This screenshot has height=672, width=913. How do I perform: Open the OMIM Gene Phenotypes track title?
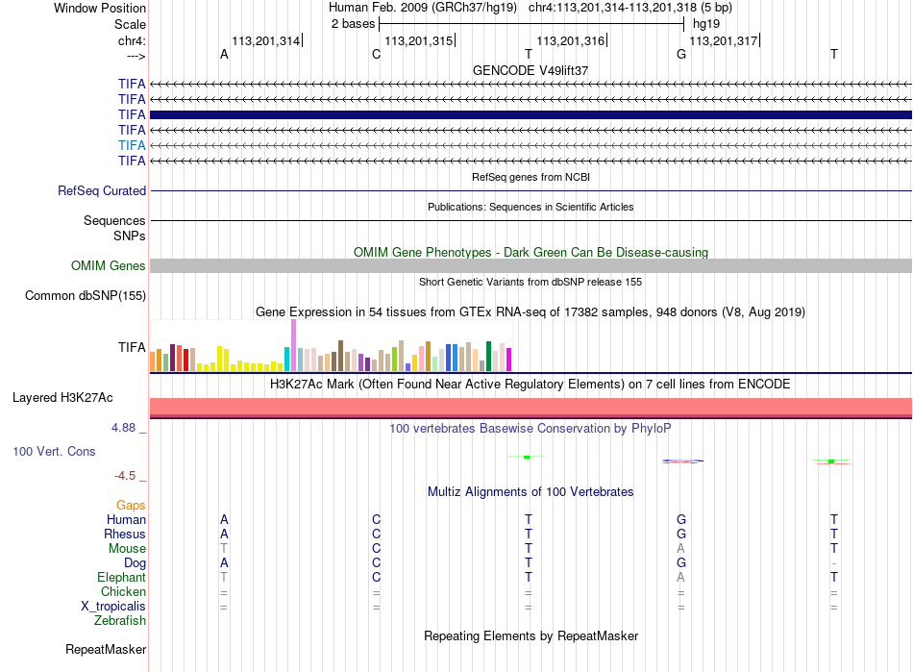[x=531, y=252]
